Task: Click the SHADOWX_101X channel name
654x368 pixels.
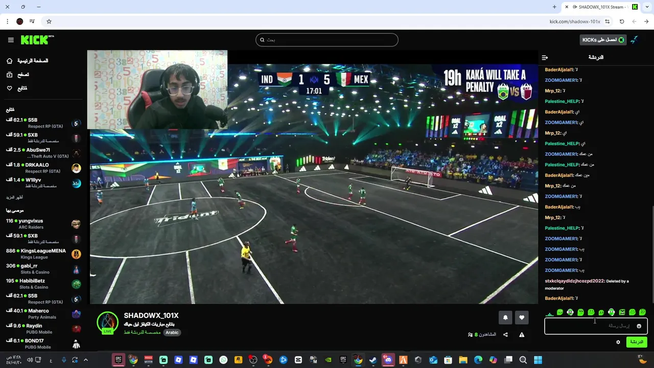Action: (x=151, y=316)
